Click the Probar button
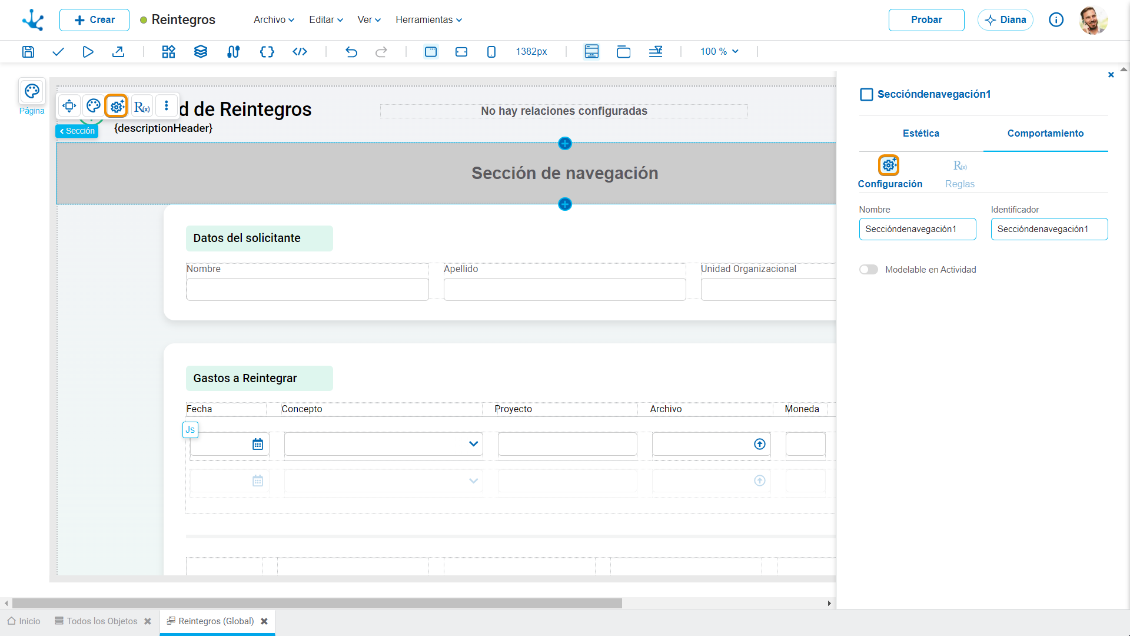This screenshot has width=1130, height=636. click(926, 20)
